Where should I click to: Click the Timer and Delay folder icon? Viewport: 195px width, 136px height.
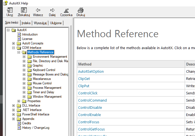[29, 92]
